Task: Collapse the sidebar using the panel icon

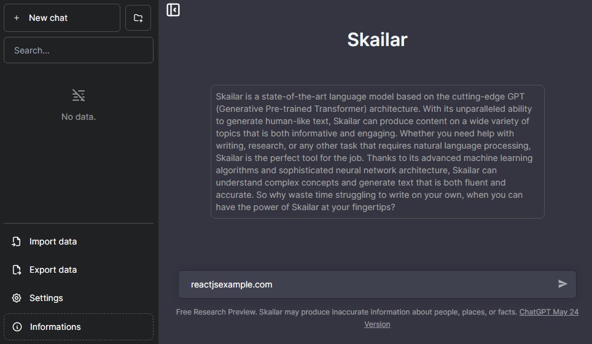Action: coord(173,10)
